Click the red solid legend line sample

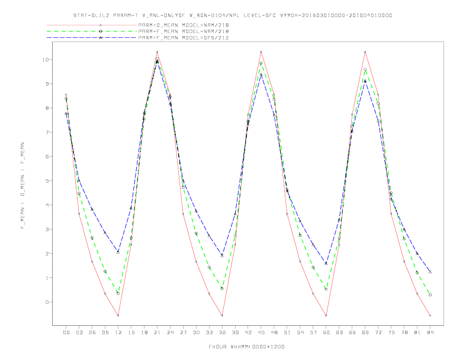pyautogui.click(x=92, y=25)
